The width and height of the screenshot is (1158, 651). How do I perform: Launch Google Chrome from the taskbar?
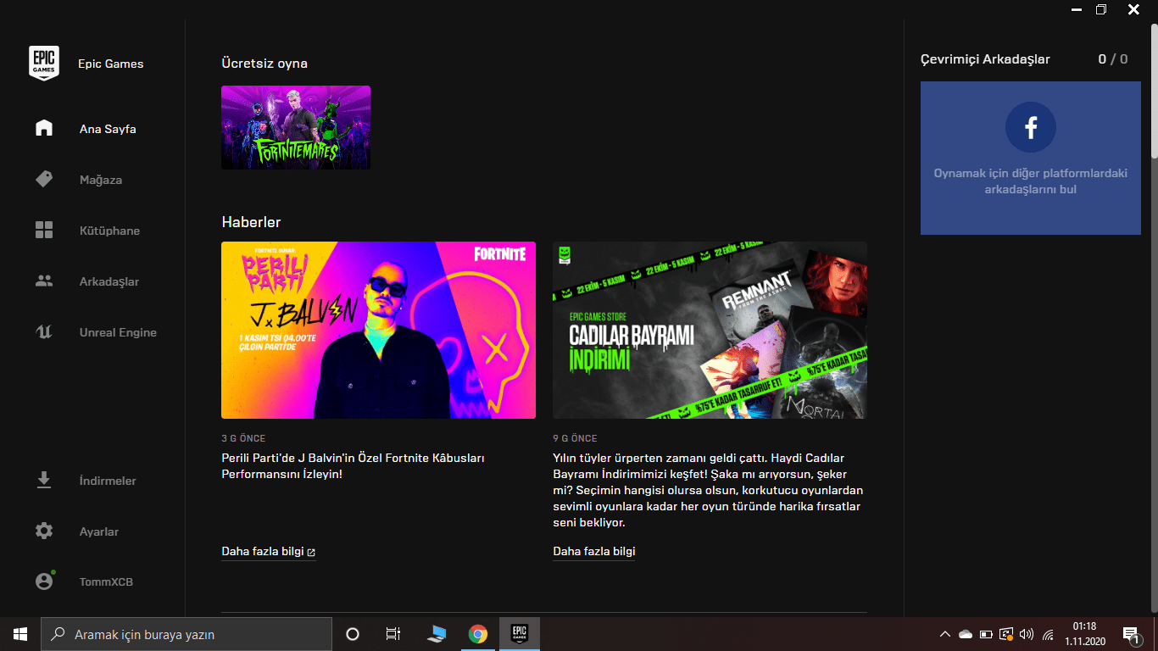coord(478,634)
